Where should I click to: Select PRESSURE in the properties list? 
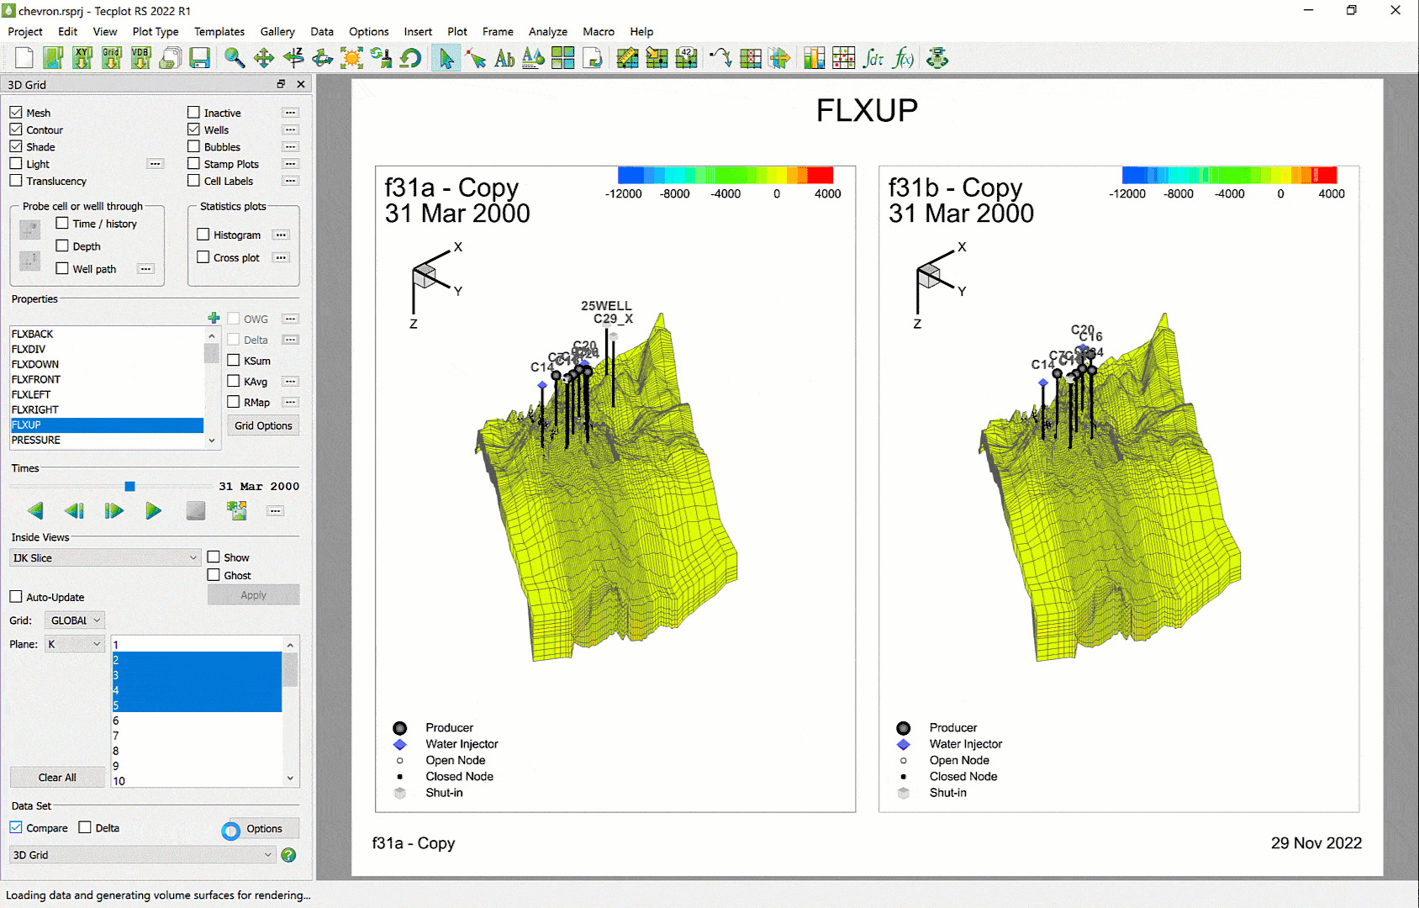pyautogui.click(x=107, y=440)
